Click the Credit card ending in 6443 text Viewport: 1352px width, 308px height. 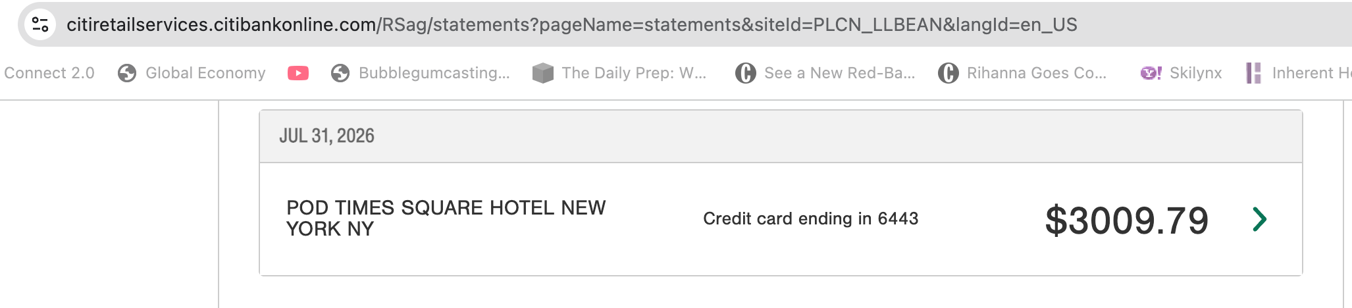[x=810, y=218]
